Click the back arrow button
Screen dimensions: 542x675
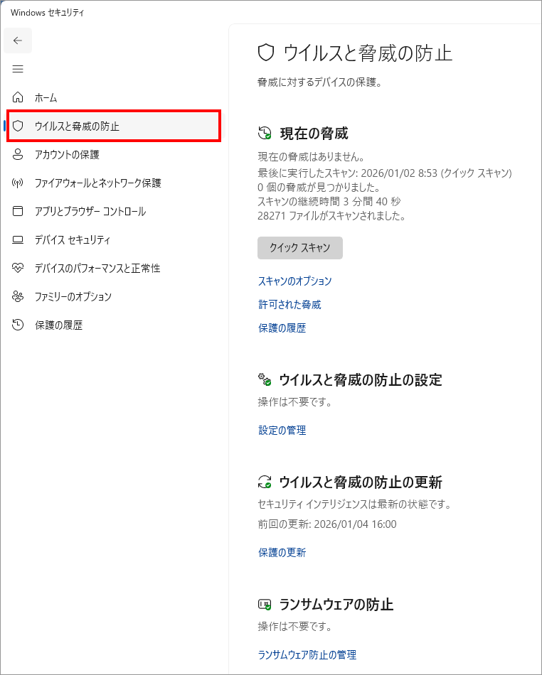(18, 40)
